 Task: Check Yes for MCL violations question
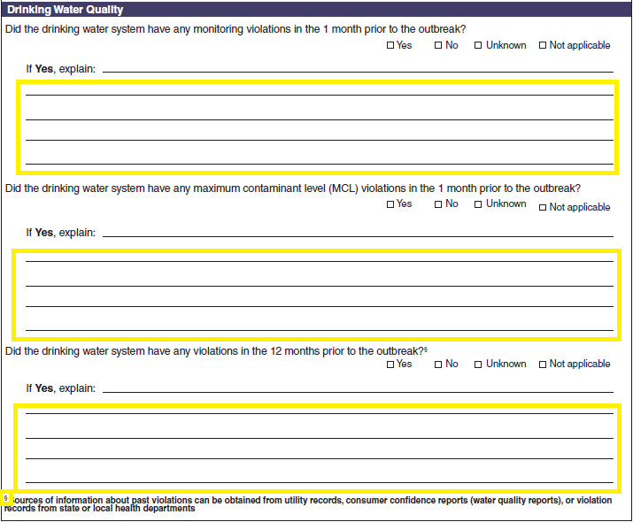pyautogui.click(x=390, y=204)
